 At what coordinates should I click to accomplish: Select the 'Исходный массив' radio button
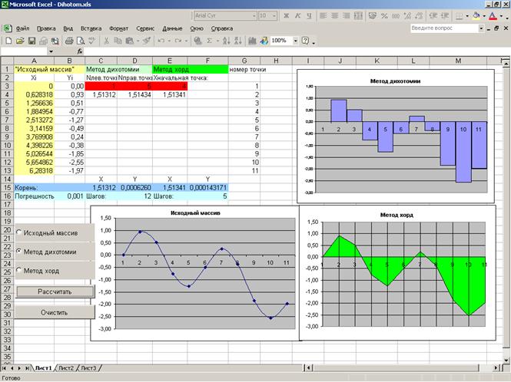click(x=18, y=231)
